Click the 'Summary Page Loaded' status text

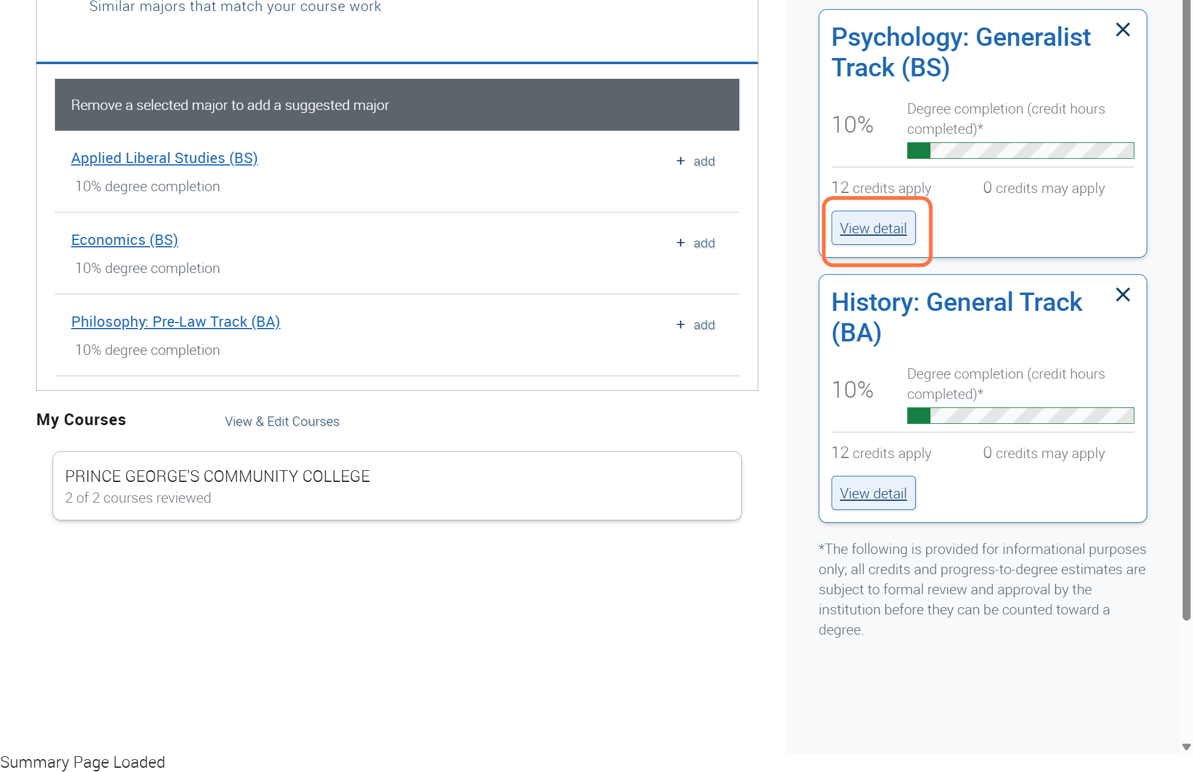(x=82, y=762)
